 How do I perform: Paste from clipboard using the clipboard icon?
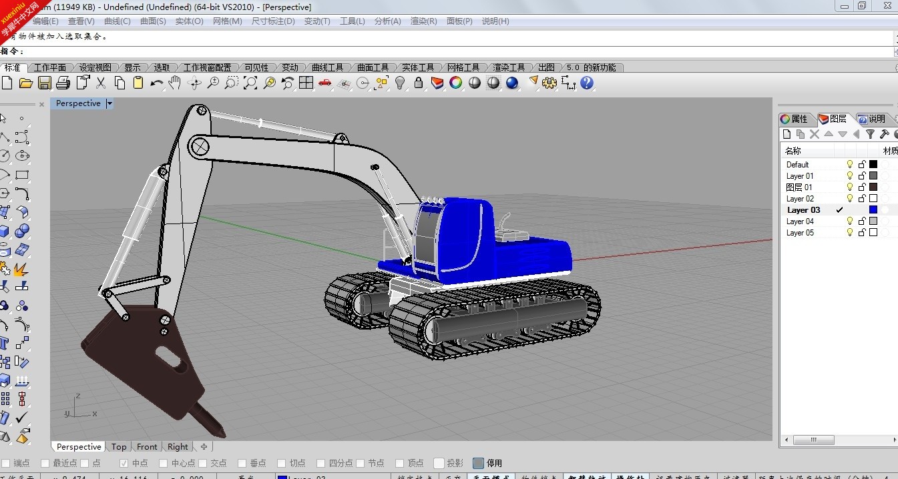click(x=138, y=83)
